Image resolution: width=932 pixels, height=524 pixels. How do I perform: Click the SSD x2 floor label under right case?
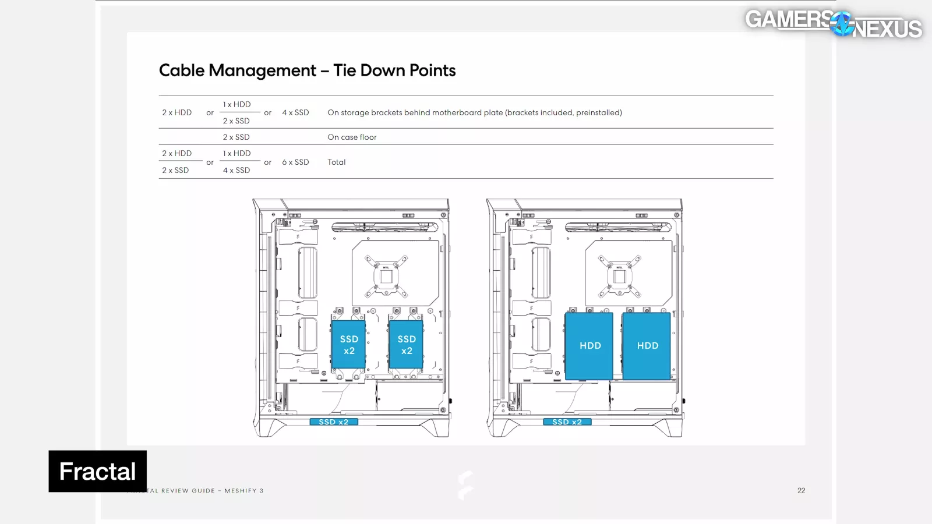(x=567, y=422)
